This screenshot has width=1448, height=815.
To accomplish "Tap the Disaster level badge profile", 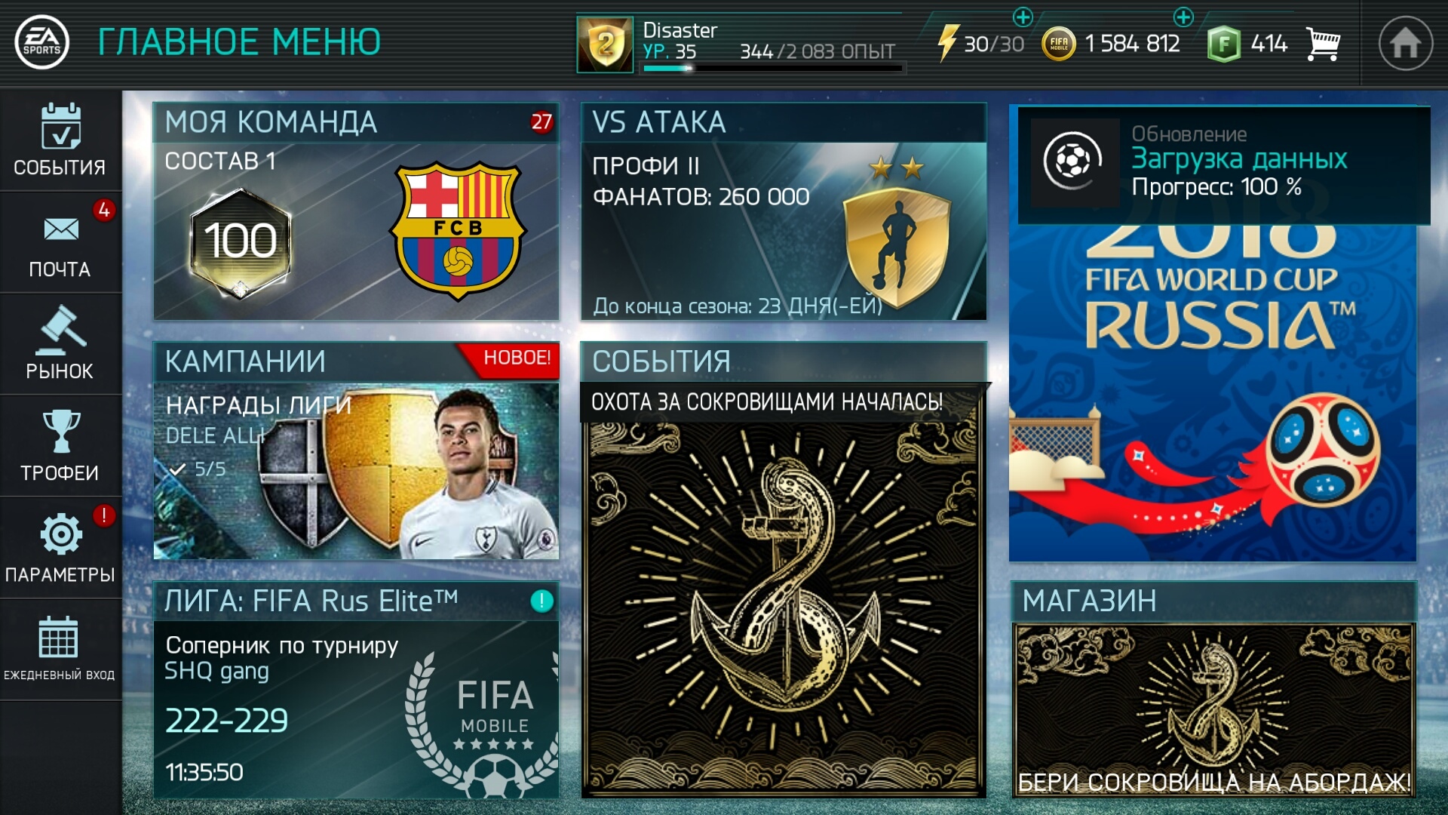I will click(605, 45).
